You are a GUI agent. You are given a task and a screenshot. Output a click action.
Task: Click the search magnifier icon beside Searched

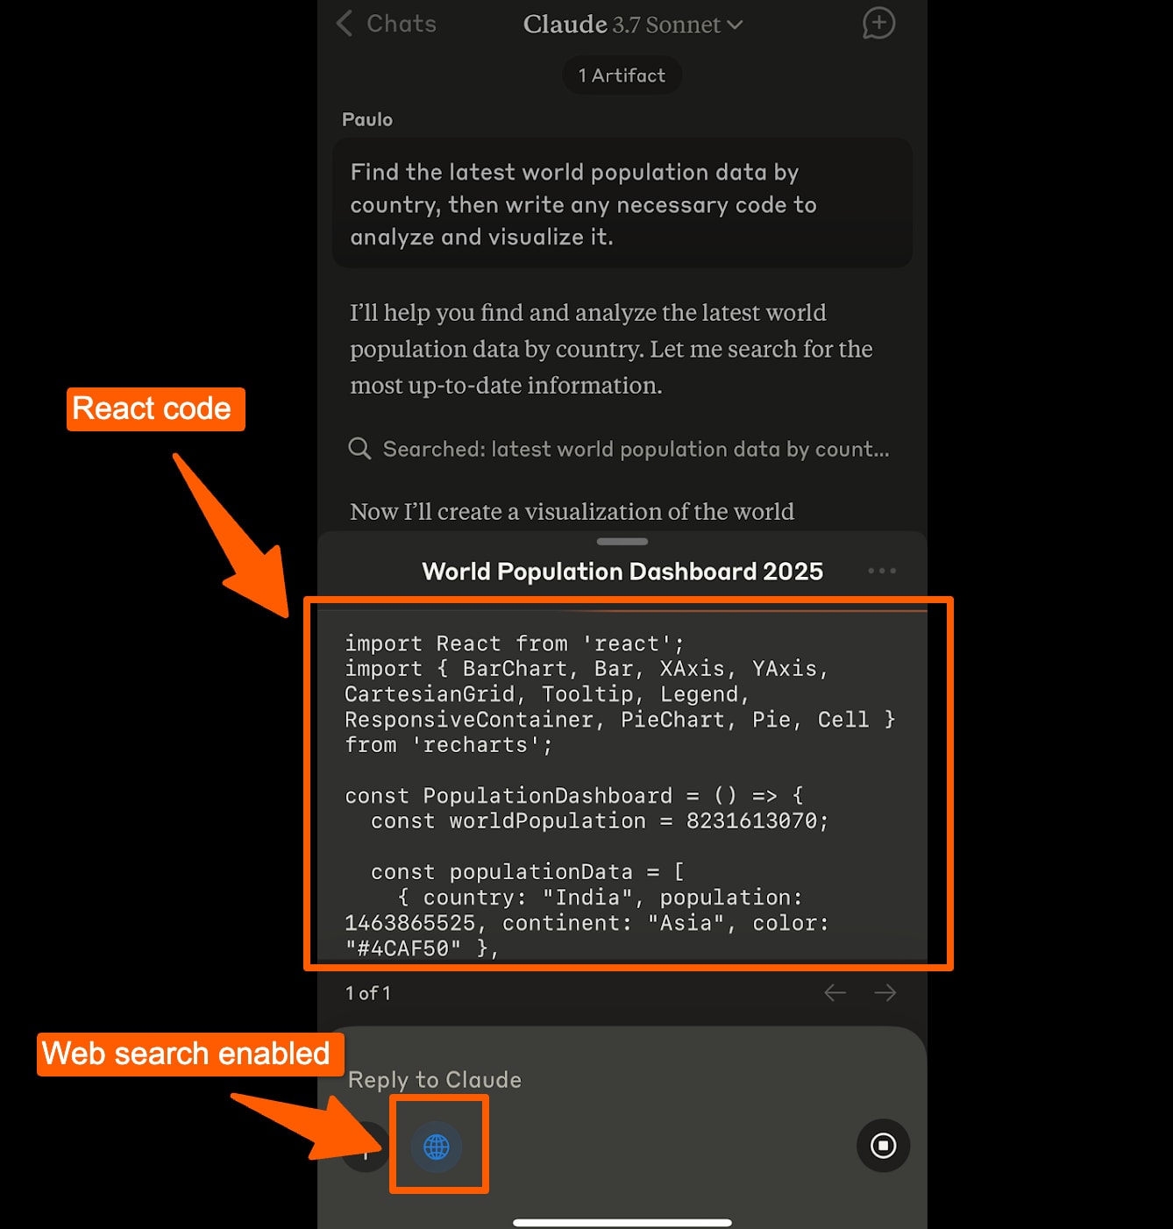359,449
